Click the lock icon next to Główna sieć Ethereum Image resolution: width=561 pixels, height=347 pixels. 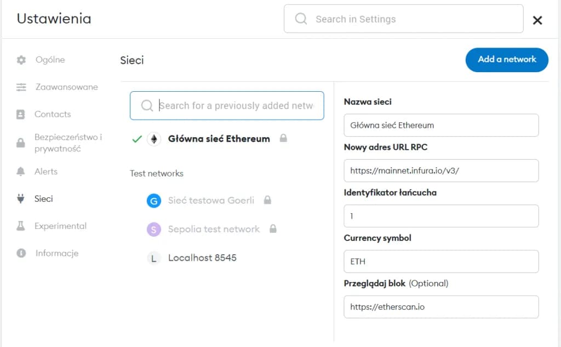284,139
